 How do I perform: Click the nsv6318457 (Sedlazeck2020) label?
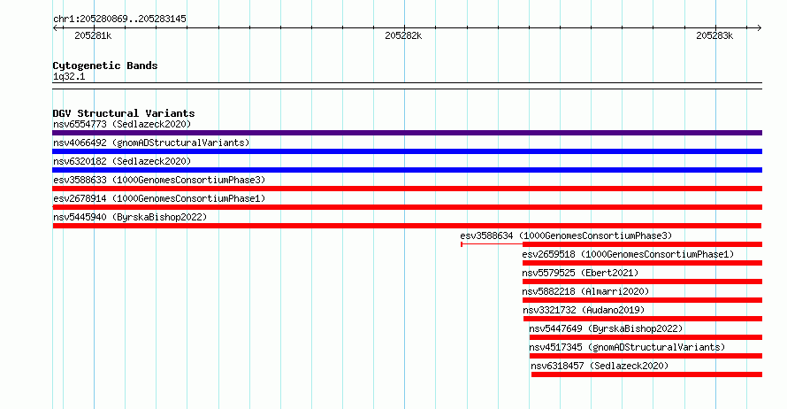(x=600, y=366)
